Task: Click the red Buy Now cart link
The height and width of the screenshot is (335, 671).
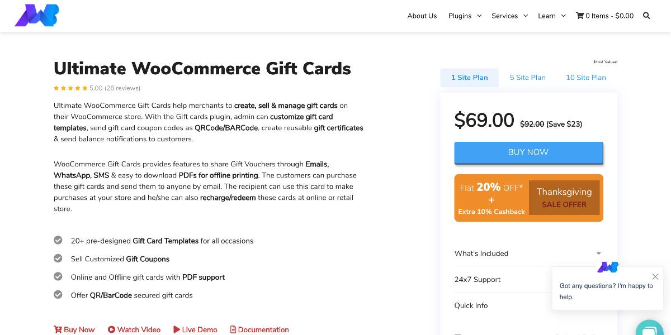Action: pos(74,329)
